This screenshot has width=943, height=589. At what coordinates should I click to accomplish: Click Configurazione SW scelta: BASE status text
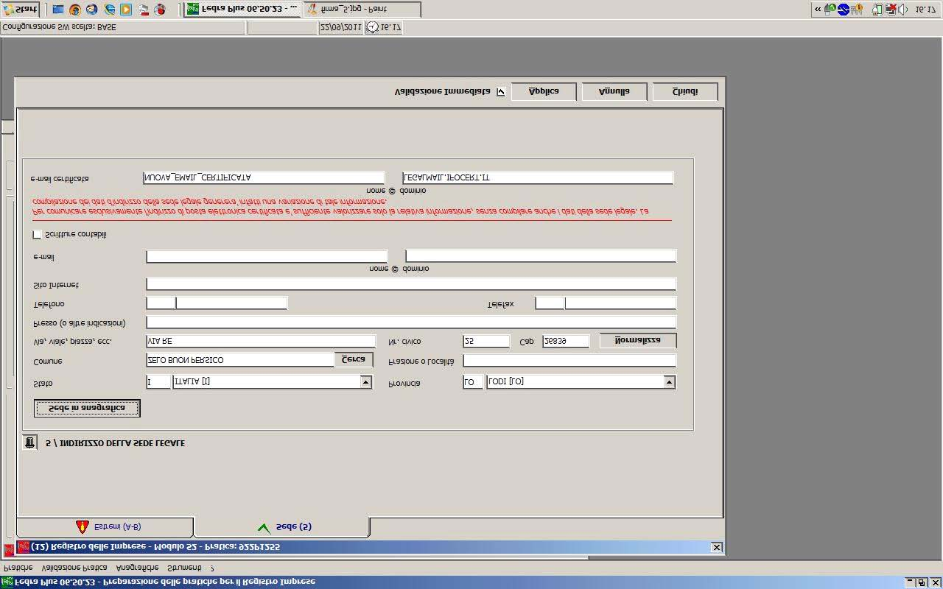tap(59, 27)
